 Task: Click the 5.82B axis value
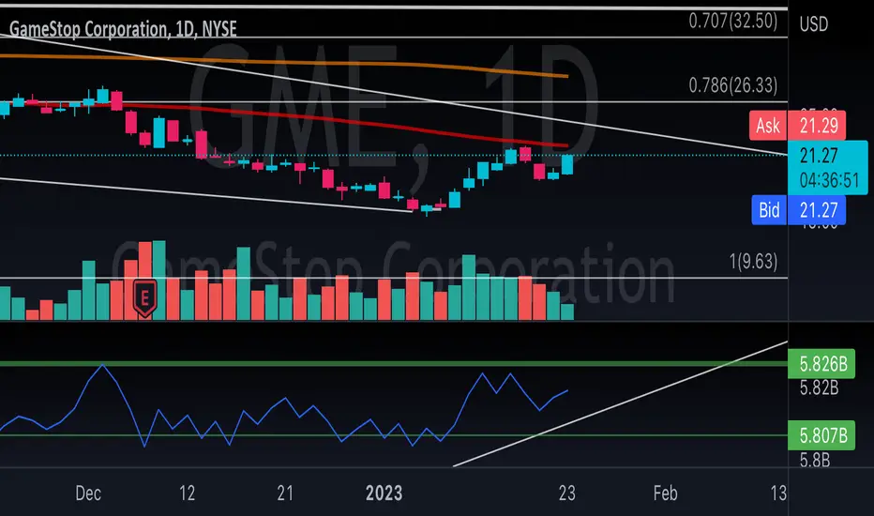tap(819, 387)
